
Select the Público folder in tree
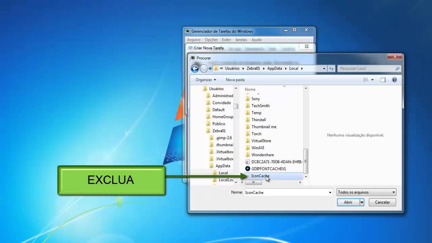click(x=219, y=124)
